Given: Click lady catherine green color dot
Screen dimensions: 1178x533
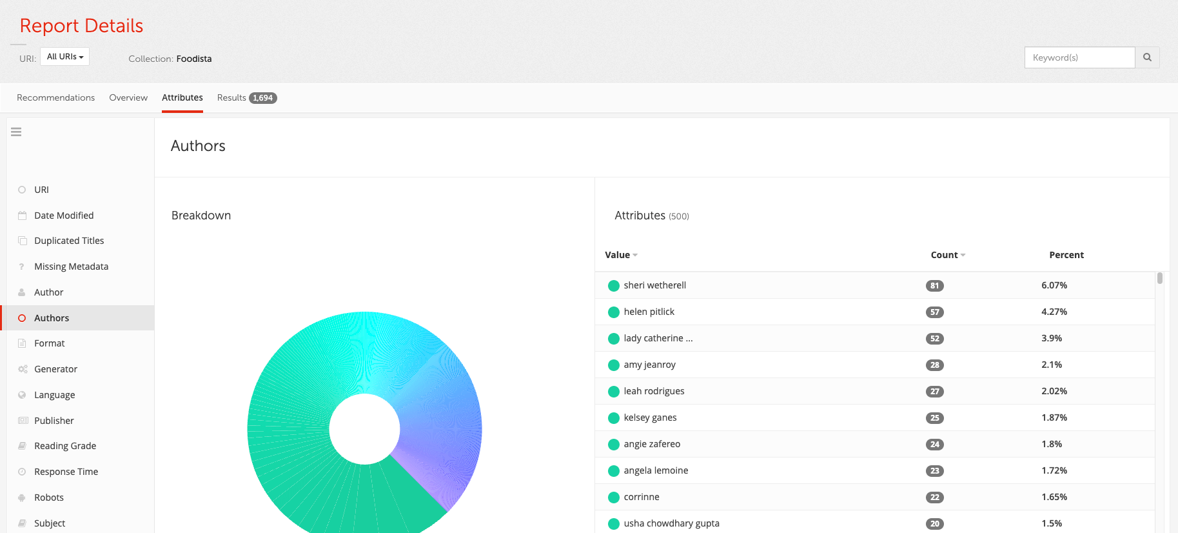Looking at the screenshot, I should click(x=614, y=339).
